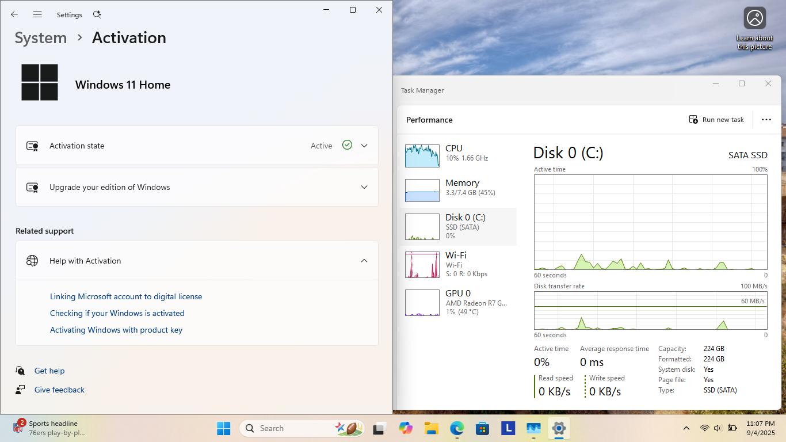
Task: Click the taskbar Search box
Action: [x=302, y=428]
